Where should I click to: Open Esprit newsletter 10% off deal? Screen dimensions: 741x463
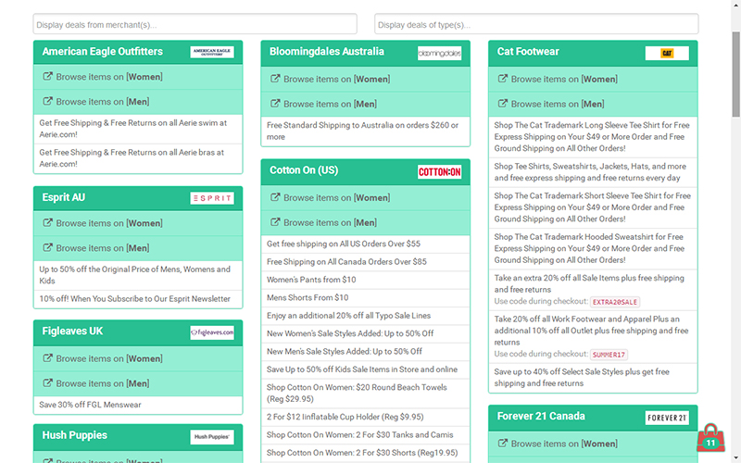click(x=138, y=299)
